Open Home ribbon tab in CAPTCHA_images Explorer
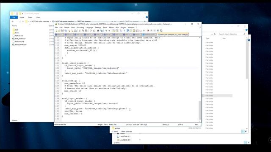This screenshot has height=152, width=271. [22, 17]
